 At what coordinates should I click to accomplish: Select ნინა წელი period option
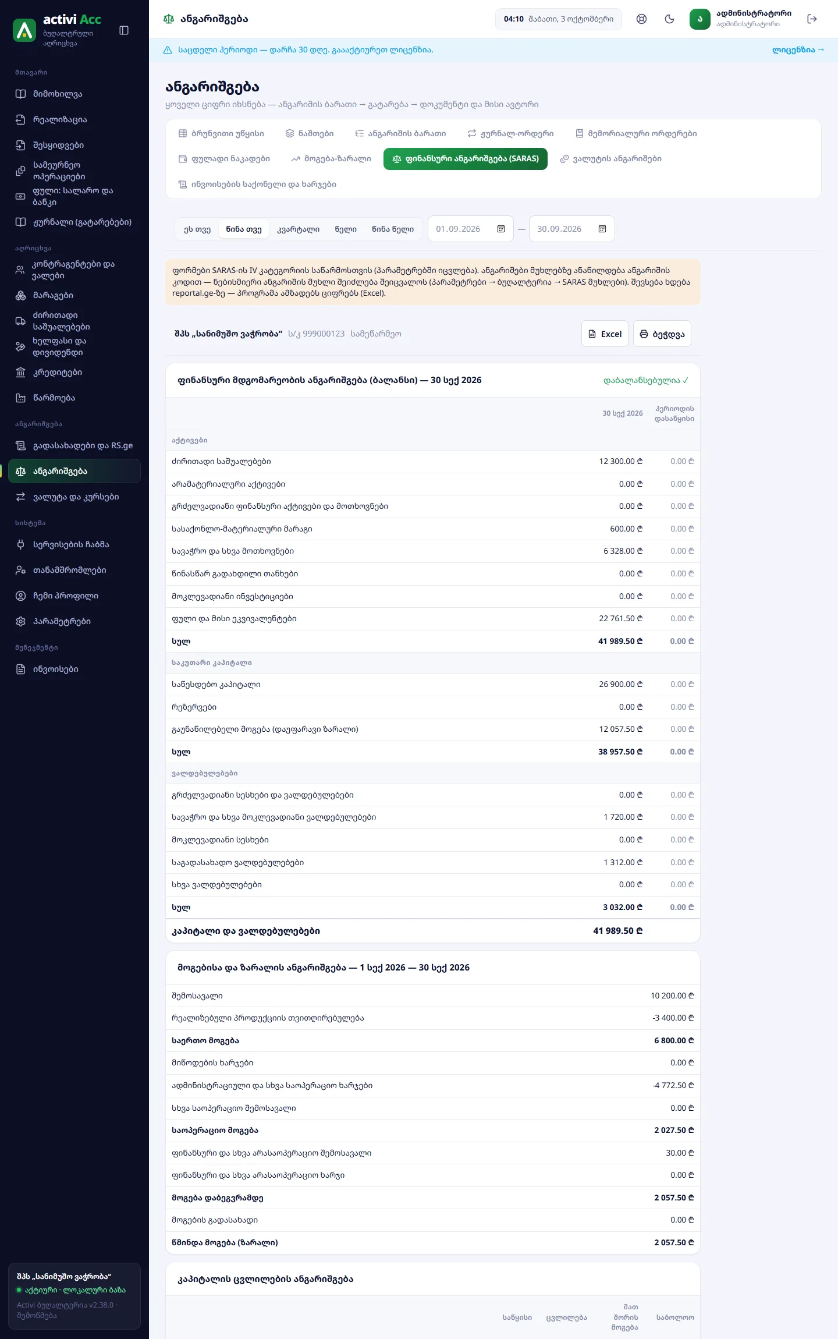393,229
